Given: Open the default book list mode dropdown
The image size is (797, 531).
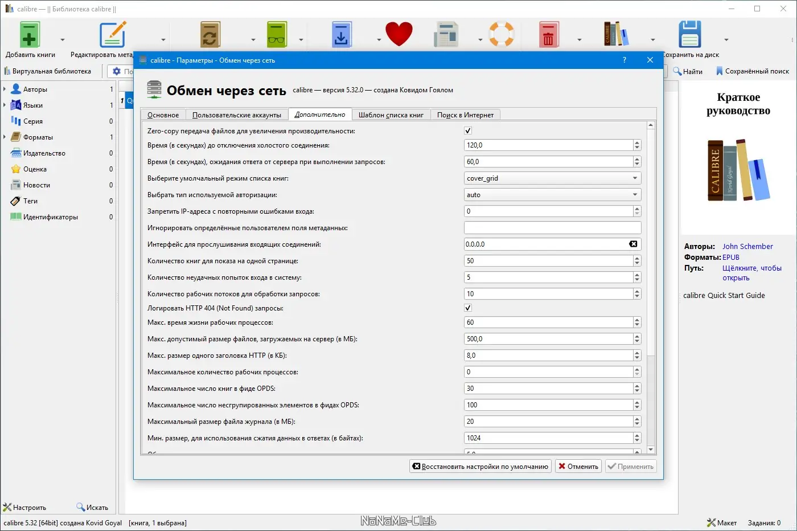Looking at the screenshot, I should [553, 178].
